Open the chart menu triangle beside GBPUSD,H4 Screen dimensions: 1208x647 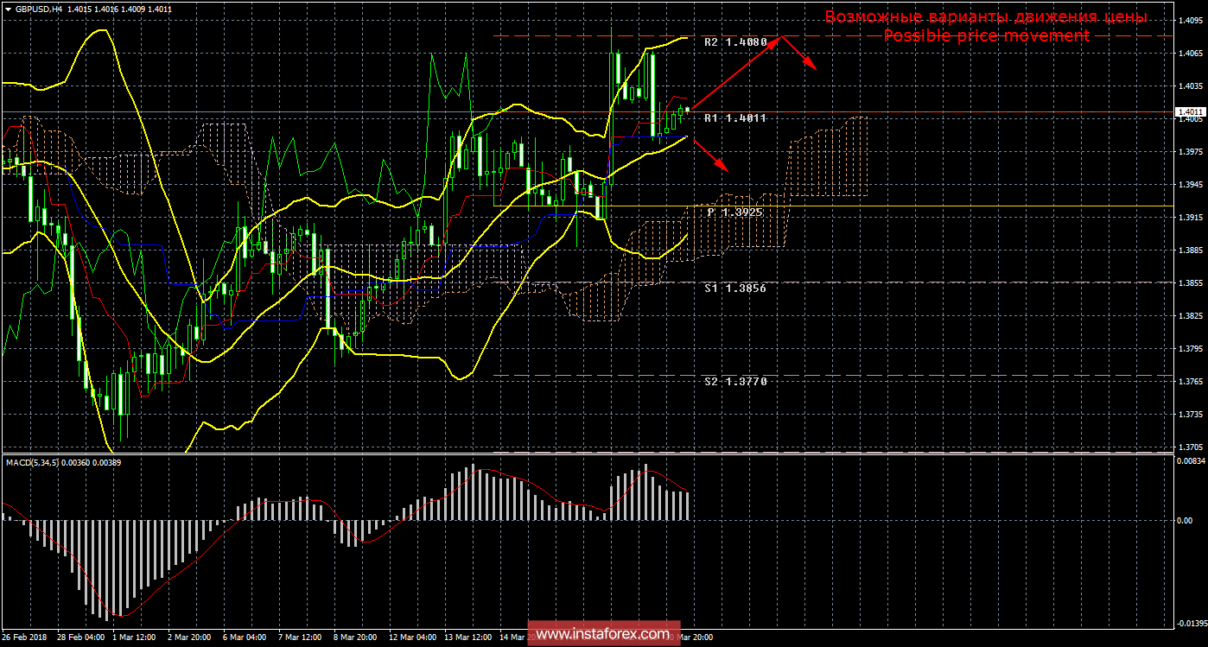8,9
